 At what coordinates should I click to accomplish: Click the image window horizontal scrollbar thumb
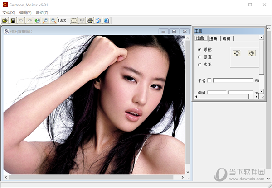pos(91,177)
